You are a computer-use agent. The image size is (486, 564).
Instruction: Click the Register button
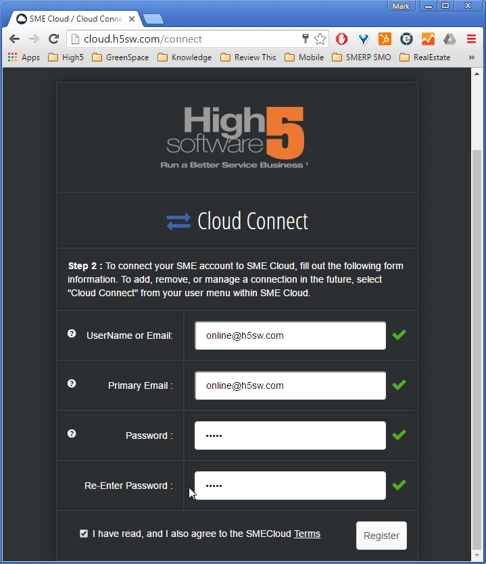click(x=381, y=536)
